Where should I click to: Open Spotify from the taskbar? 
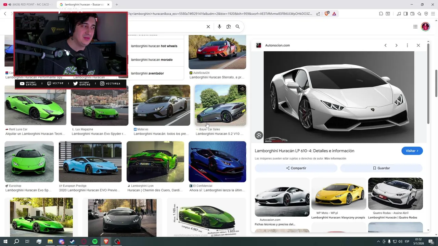click(95, 242)
